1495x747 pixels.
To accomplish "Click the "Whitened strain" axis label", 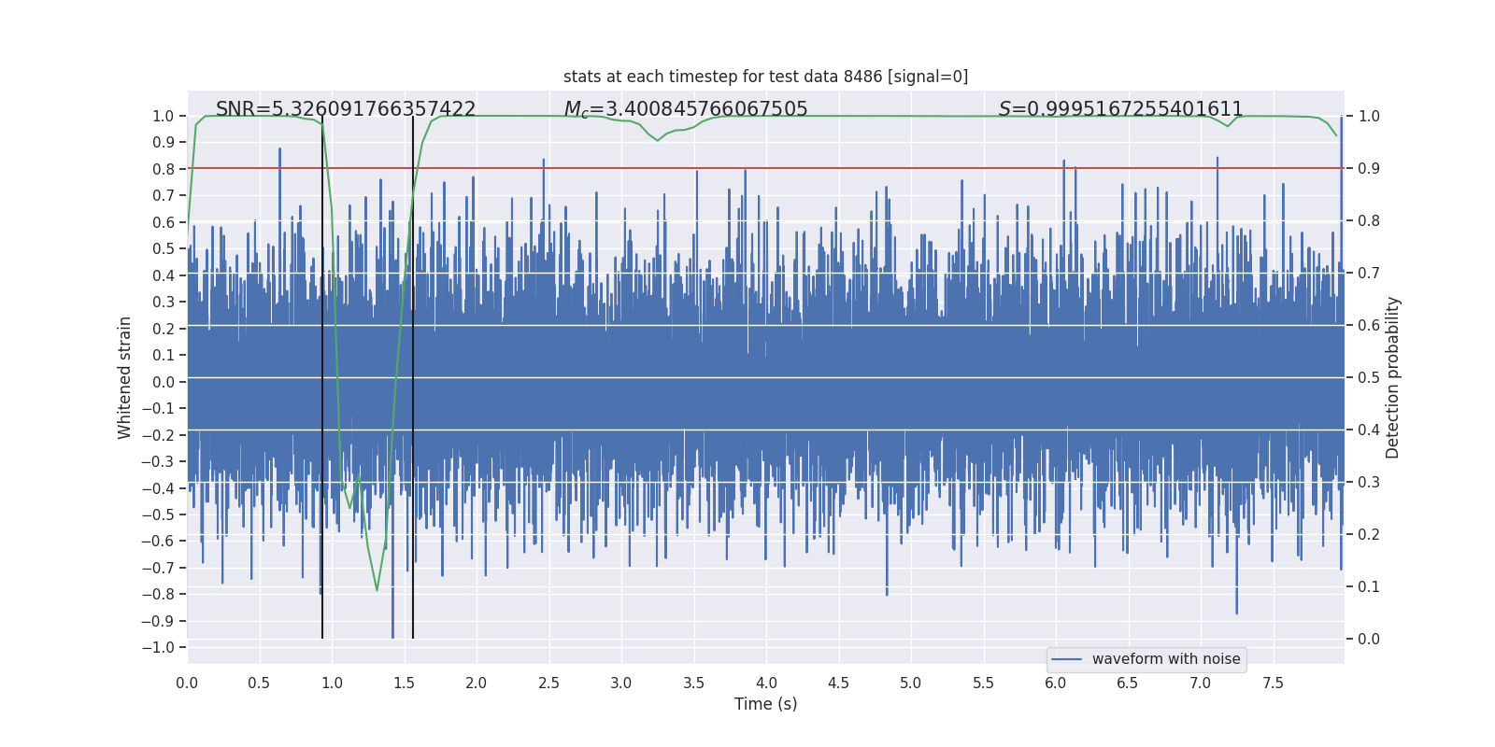I will (x=125, y=377).
